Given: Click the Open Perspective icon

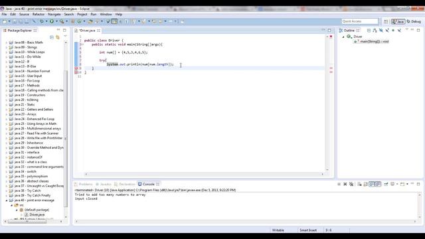Looking at the screenshot, I should click(386, 21).
